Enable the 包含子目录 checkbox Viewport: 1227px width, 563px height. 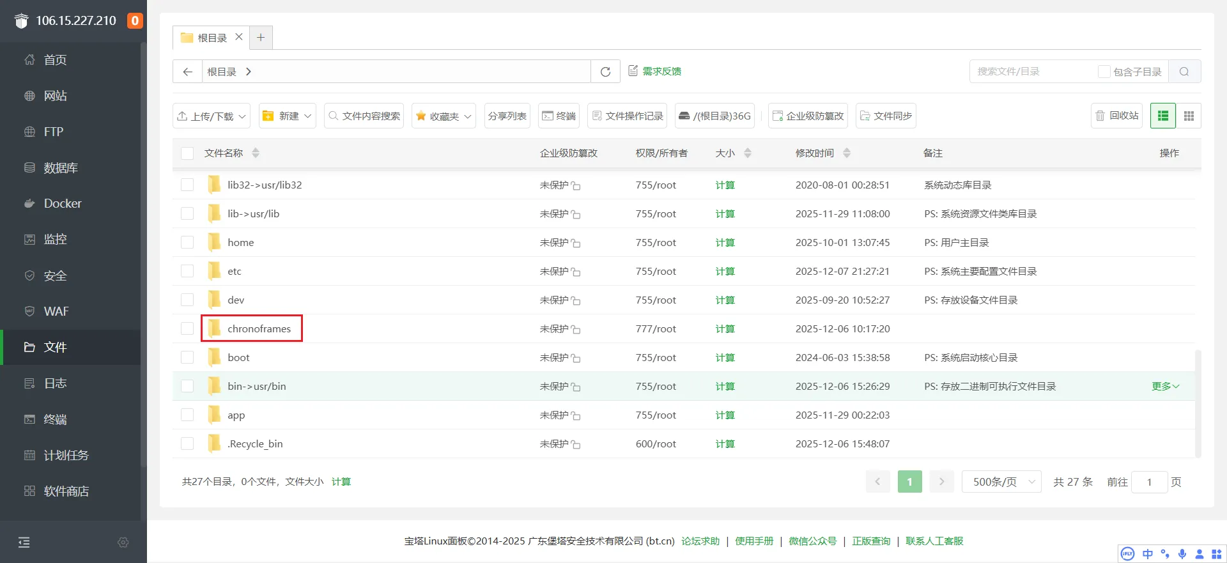point(1104,72)
